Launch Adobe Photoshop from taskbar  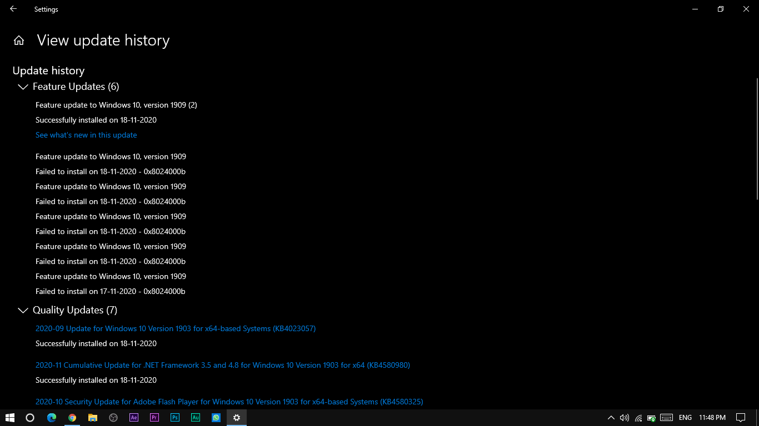[175, 418]
